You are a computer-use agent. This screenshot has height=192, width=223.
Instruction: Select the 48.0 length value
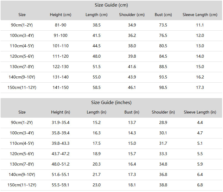97,56
